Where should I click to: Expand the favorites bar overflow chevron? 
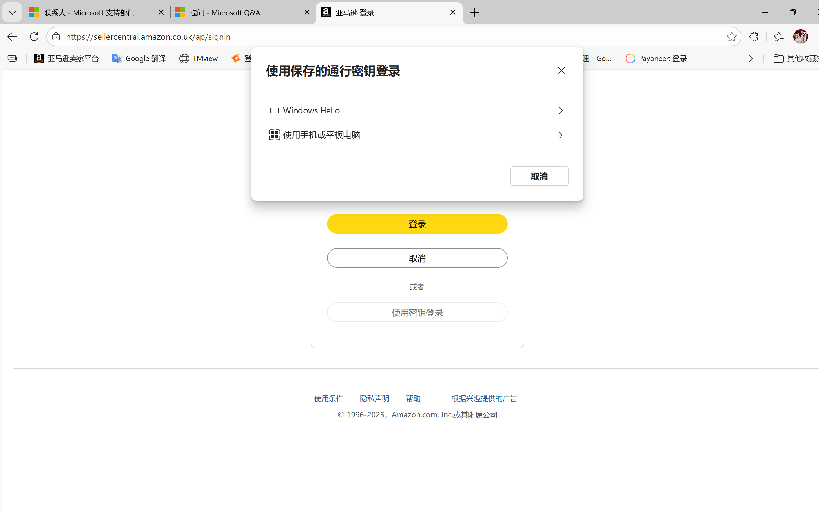coord(751,58)
